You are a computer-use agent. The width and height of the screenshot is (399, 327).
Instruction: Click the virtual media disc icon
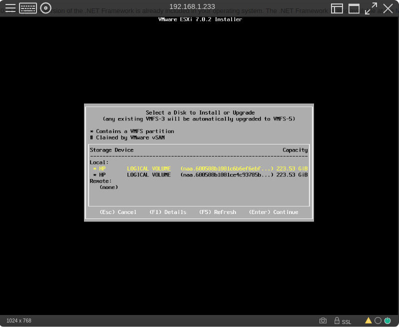click(x=45, y=8)
